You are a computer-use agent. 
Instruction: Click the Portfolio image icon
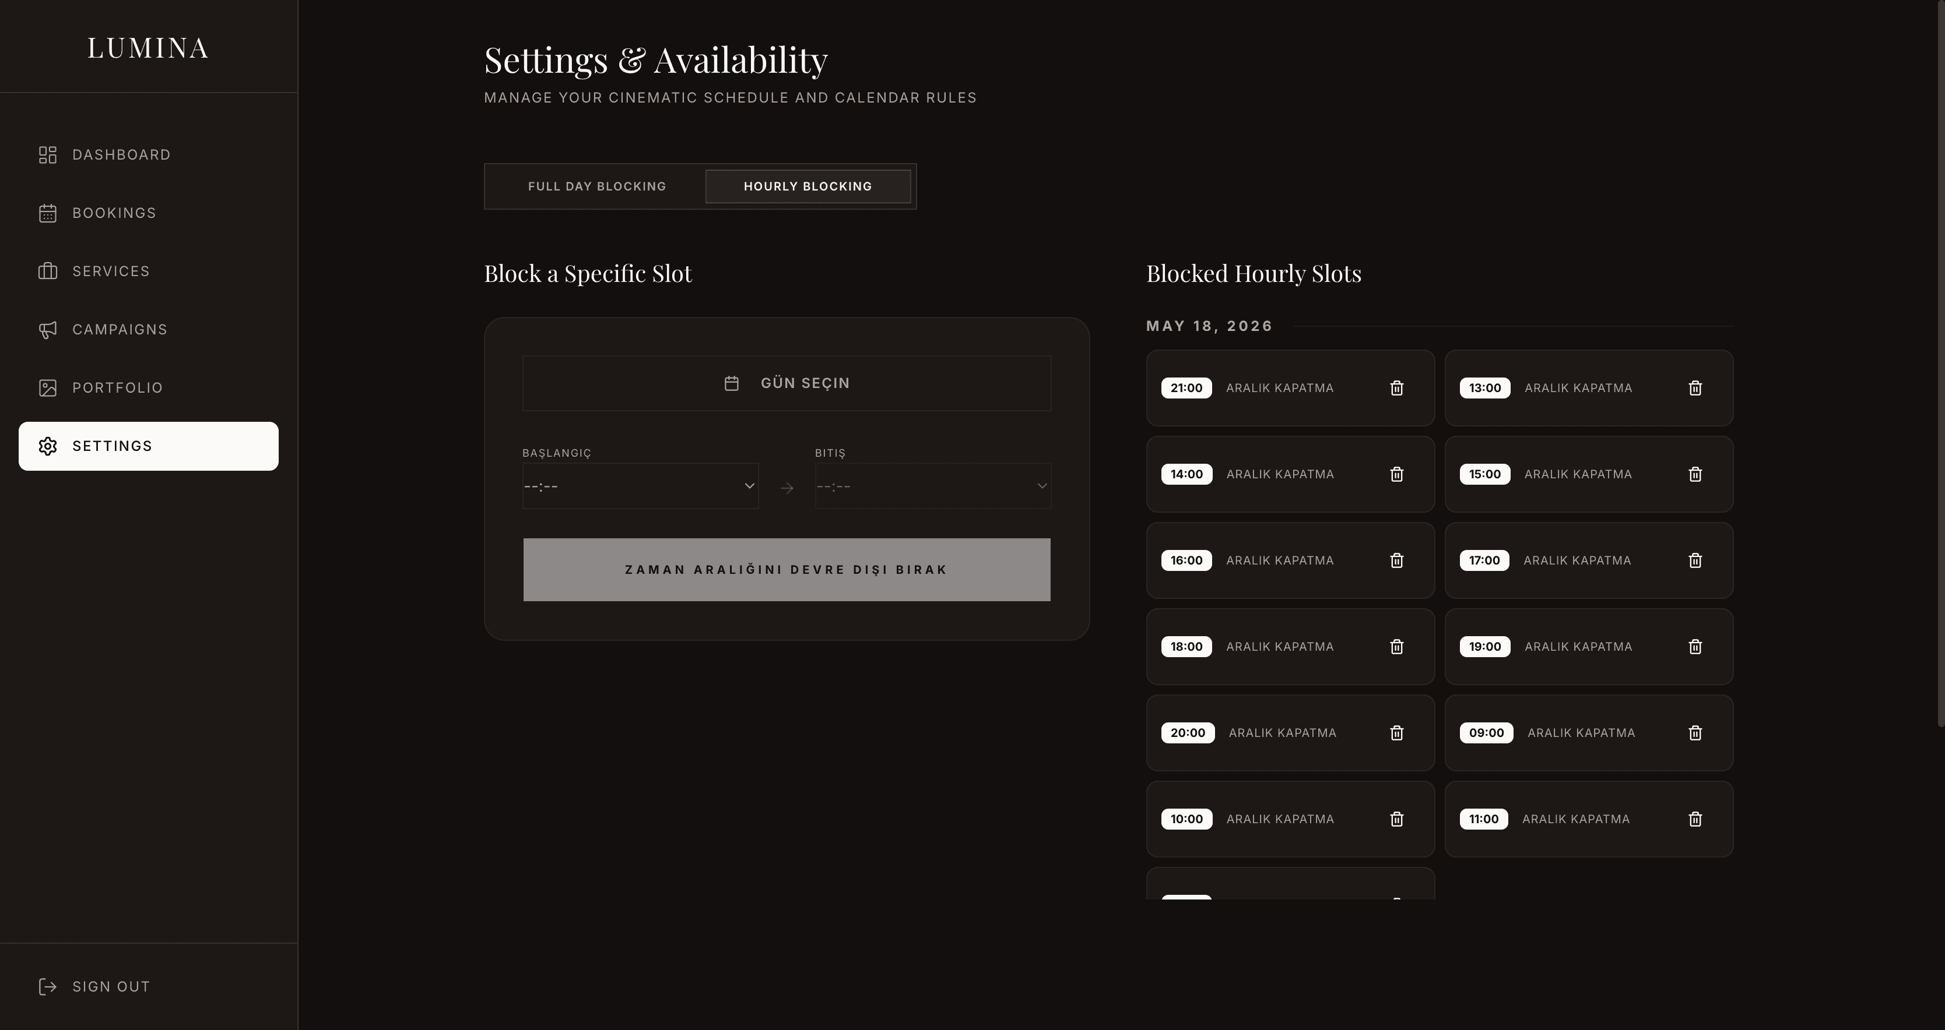point(48,388)
